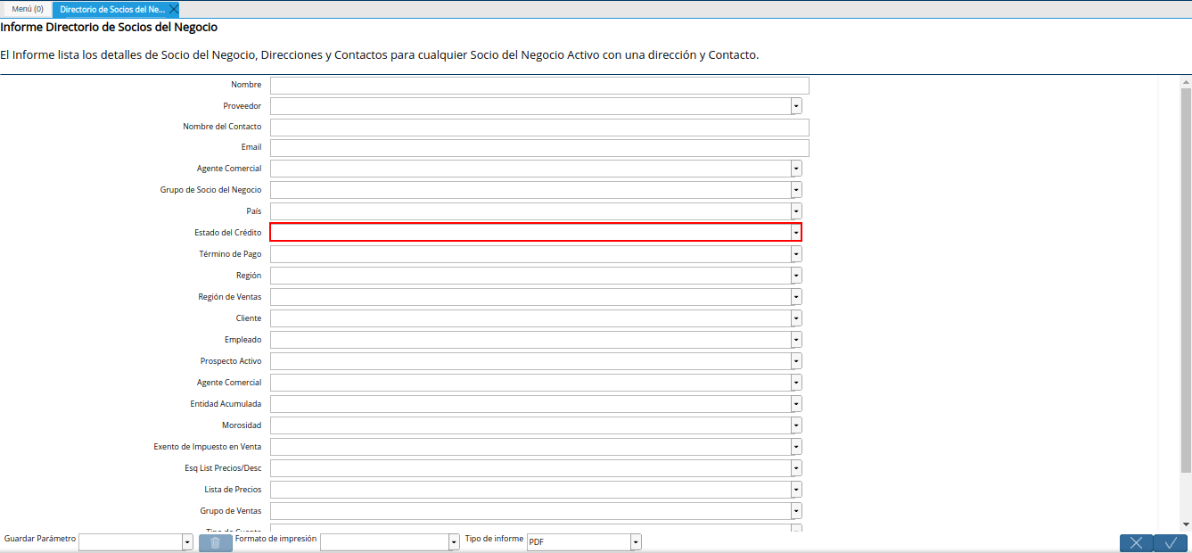Image resolution: width=1192 pixels, height=553 pixels.
Task: Close the Directorio de Socios tab
Action: pos(174,9)
